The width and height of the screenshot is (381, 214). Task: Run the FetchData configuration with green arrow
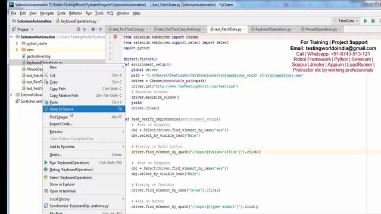coord(365,21)
